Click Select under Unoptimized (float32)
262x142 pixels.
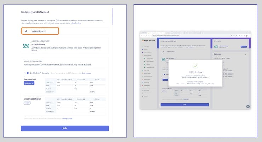(27, 103)
